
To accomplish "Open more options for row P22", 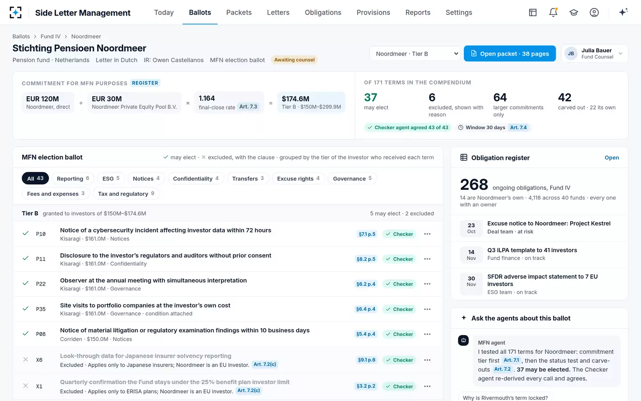I will [x=427, y=284].
